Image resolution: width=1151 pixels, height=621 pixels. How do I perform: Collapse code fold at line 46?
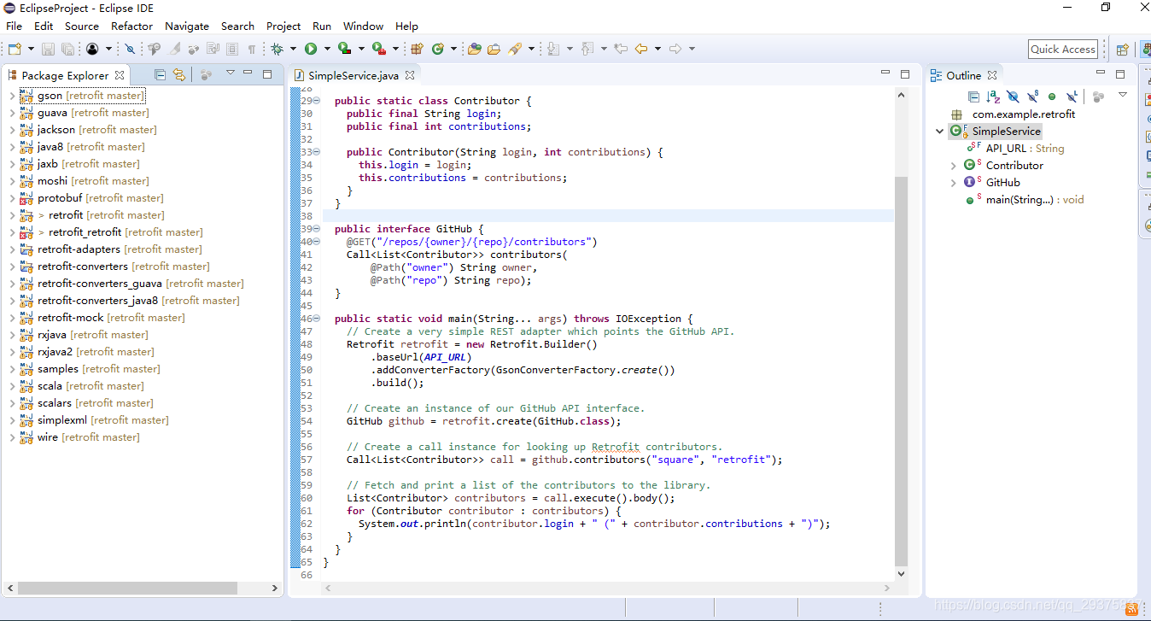tap(317, 319)
